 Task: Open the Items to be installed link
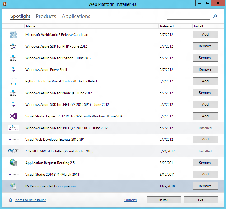tap(31, 200)
